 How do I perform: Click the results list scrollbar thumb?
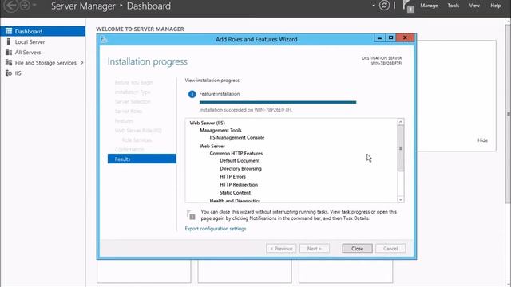[401, 148]
